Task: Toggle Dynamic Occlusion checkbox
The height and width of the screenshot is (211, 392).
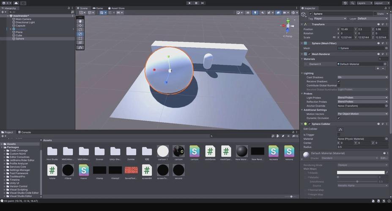Action: [339, 118]
